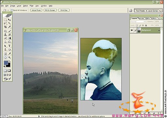
Task: Select the Clone Stamp tool
Action: (5, 35)
